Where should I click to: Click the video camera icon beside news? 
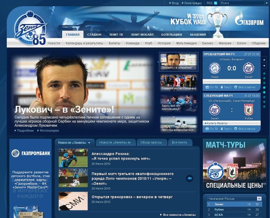tap(190, 178)
